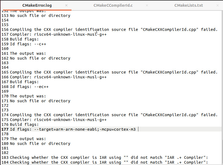Click line 183 about IAR compiler check
Image resolution: width=223 pixels, height=165 pixels.
pos(109,157)
